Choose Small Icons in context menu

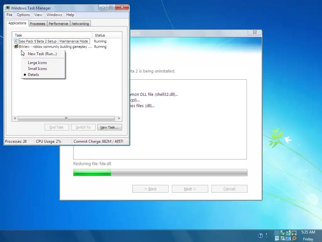point(43,68)
